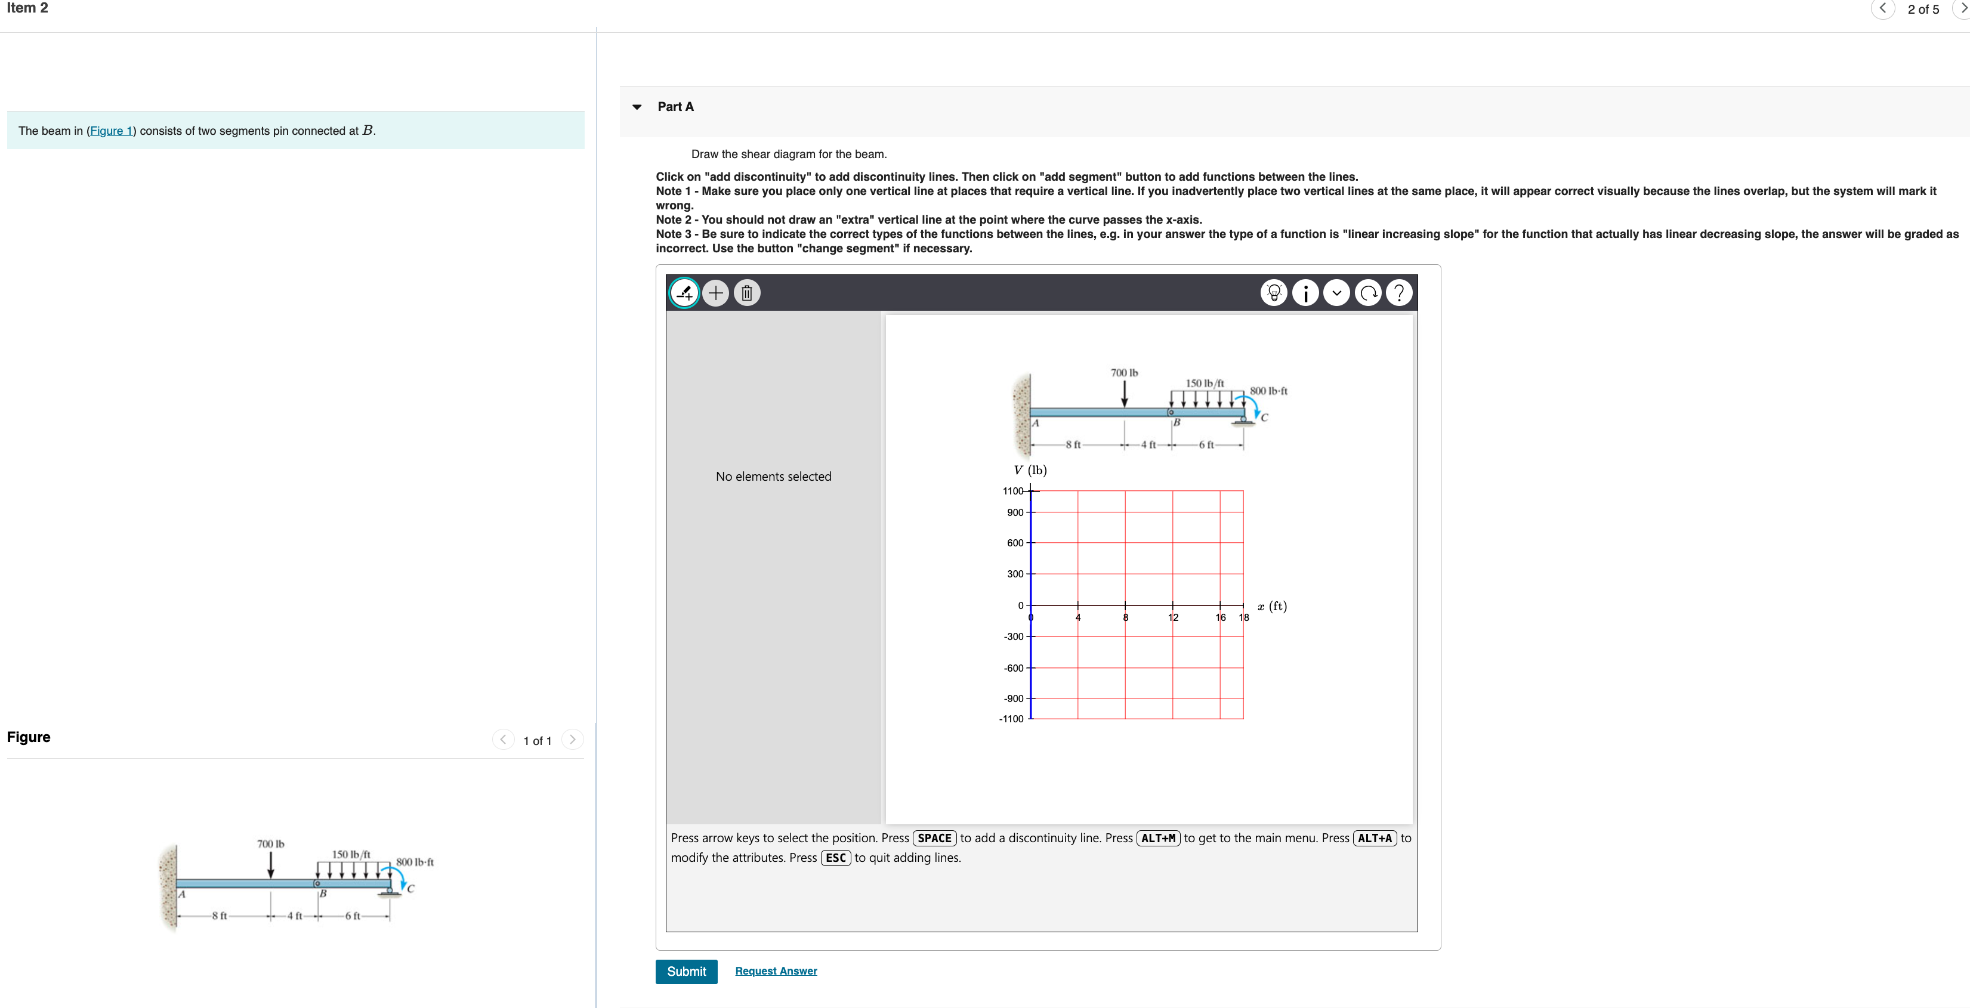
Task: Open the Figure 1 link
Action: pos(112,130)
